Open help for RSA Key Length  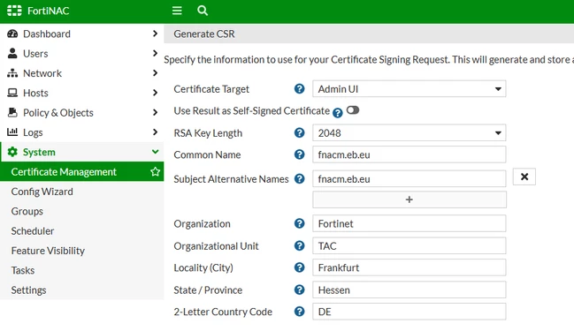point(300,132)
